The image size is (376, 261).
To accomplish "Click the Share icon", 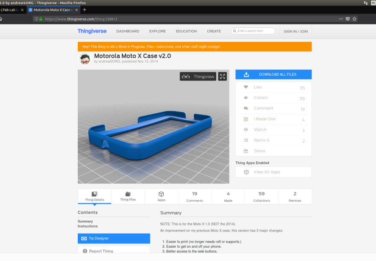I will tap(246, 151).
